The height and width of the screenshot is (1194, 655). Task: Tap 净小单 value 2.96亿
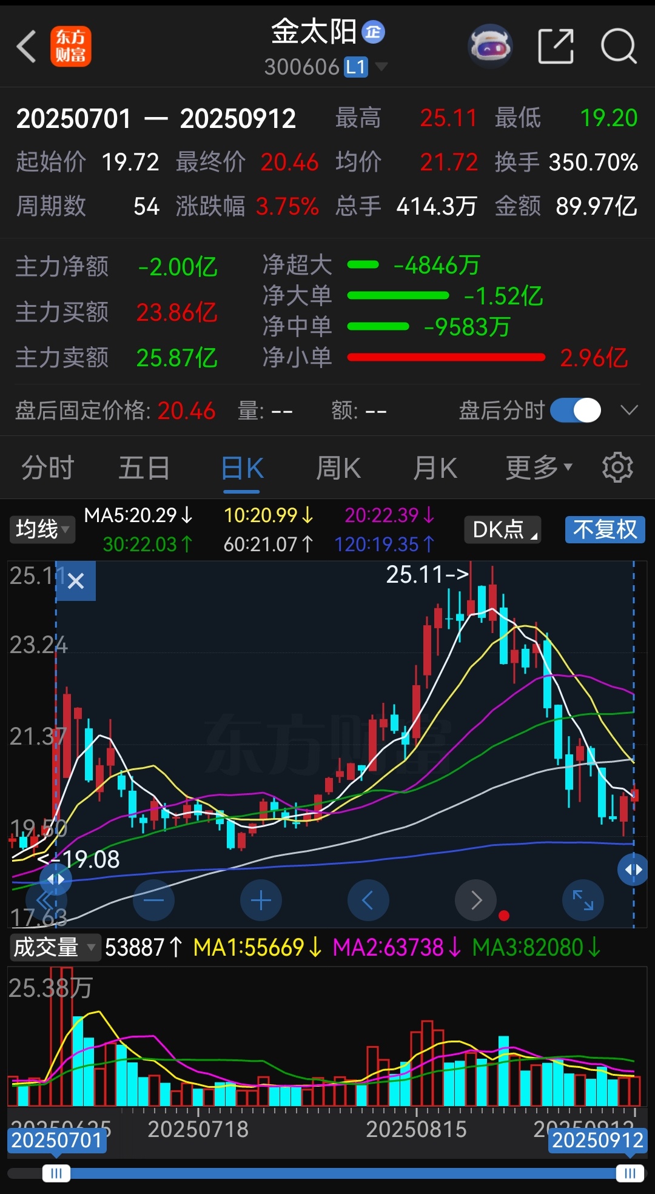[x=594, y=358]
